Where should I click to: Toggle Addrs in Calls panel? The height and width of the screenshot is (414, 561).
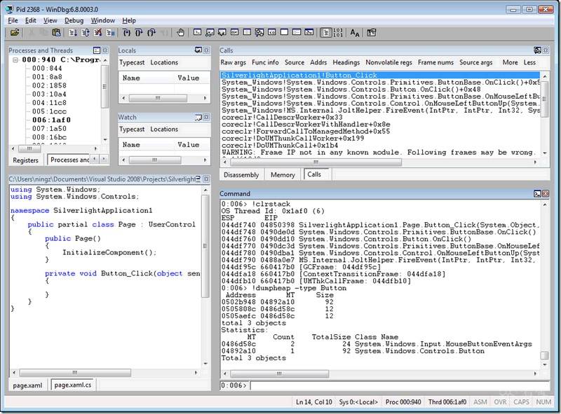[x=318, y=62]
